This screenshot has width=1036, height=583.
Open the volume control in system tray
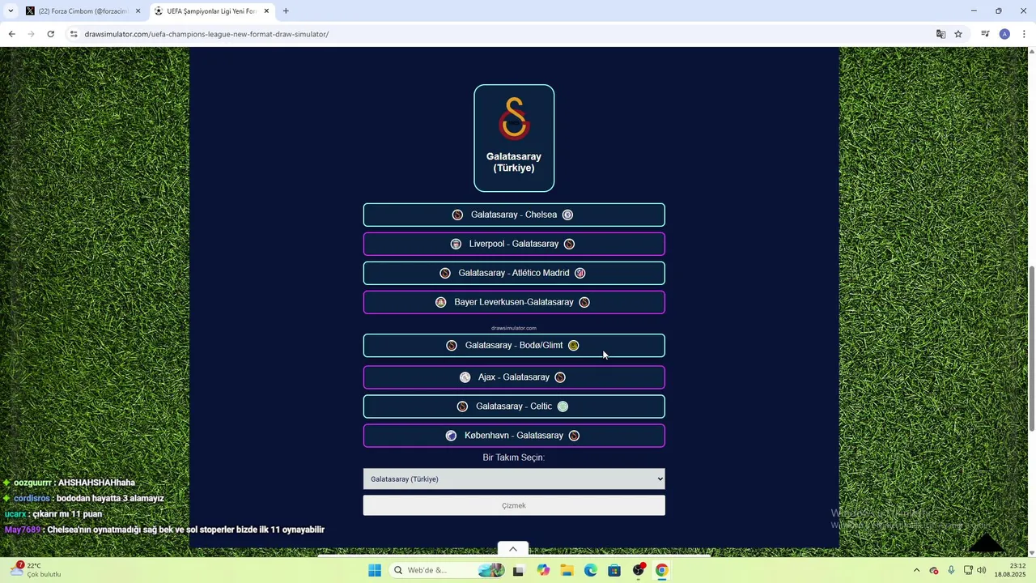pos(982,570)
